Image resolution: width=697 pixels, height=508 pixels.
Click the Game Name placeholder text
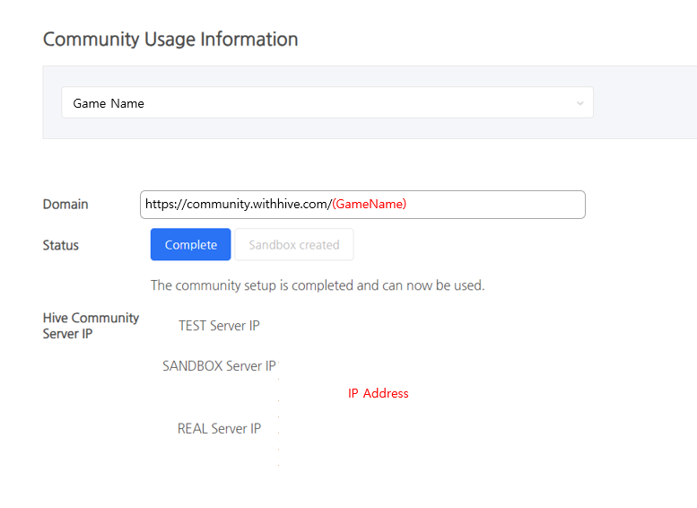(109, 103)
